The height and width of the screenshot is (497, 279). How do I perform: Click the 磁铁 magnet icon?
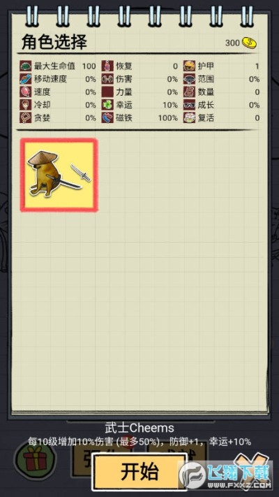107,118
